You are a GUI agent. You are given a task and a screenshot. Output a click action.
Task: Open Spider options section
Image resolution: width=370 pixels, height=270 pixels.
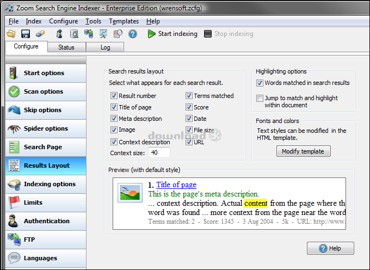46,128
